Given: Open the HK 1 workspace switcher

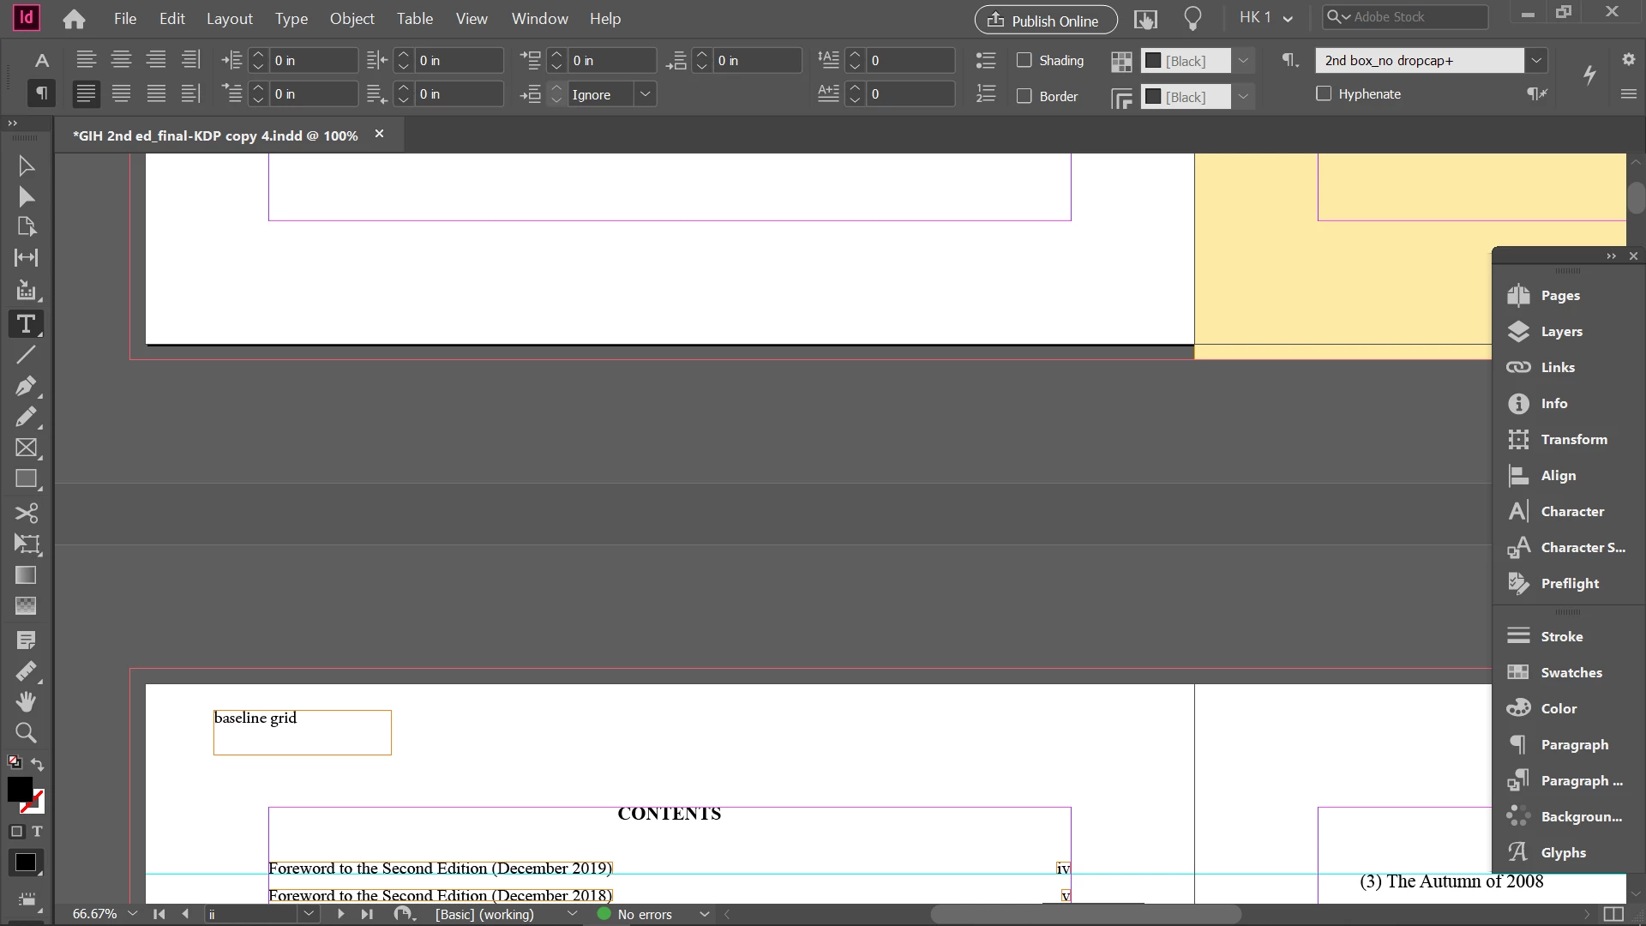Looking at the screenshot, I should click(1266, 18).
